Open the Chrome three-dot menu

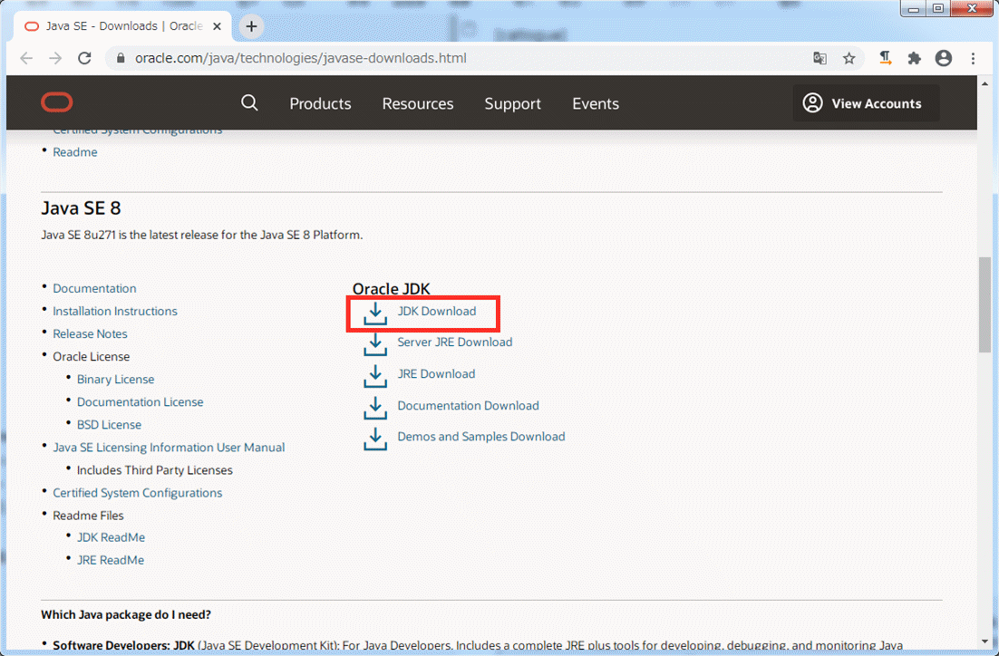[x=973, y=58]
